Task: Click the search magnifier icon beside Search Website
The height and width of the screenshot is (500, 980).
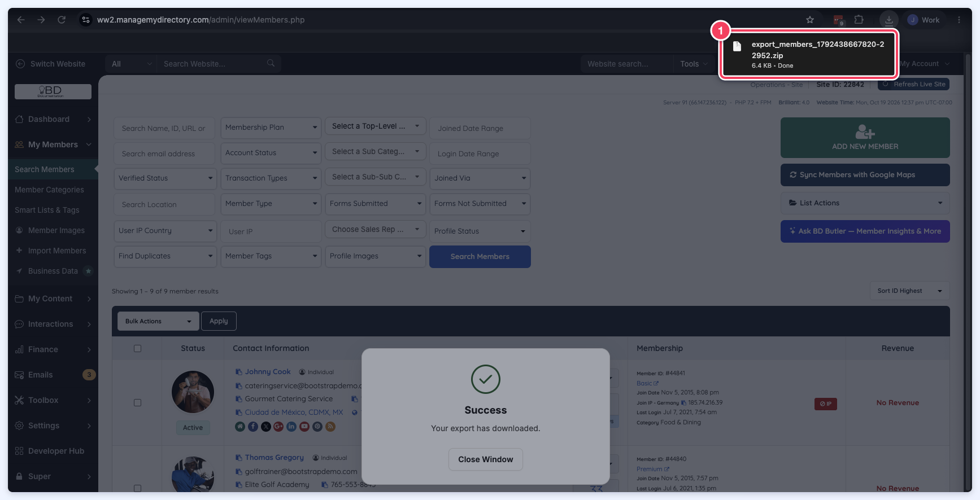Action: tap(271, 63)
